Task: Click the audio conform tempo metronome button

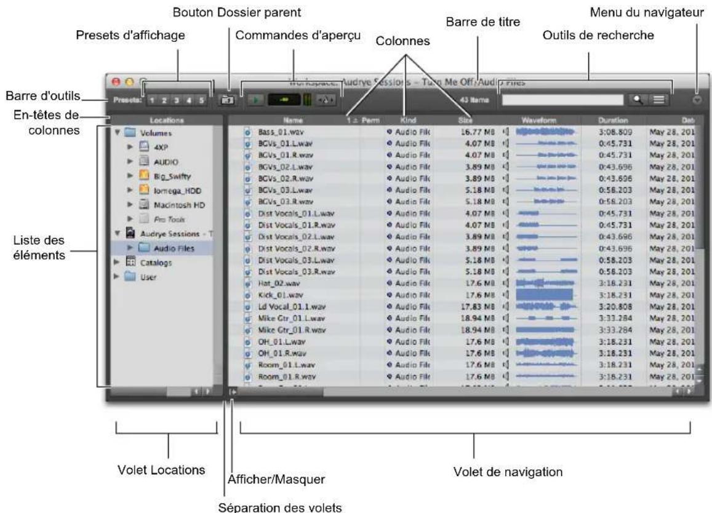Action: 325,100
